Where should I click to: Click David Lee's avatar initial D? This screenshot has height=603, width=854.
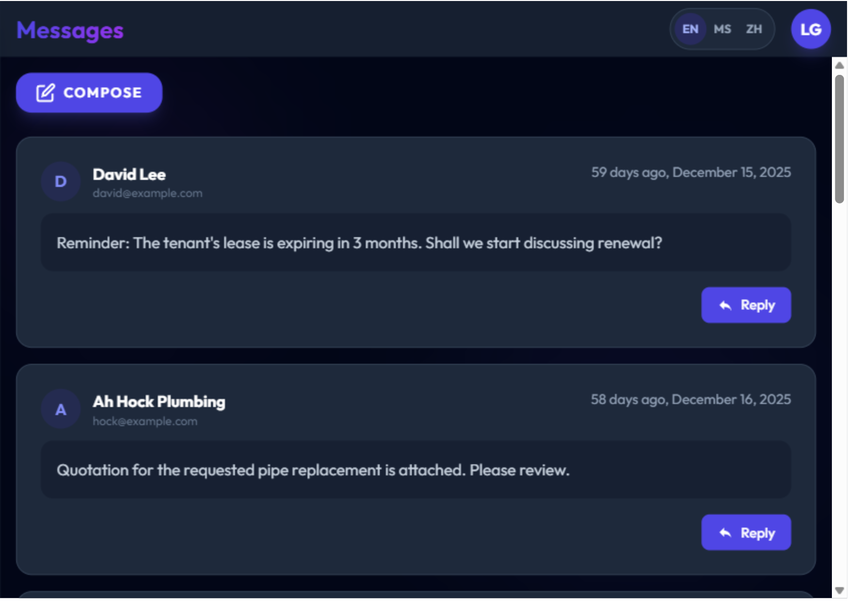pos(60,181)
